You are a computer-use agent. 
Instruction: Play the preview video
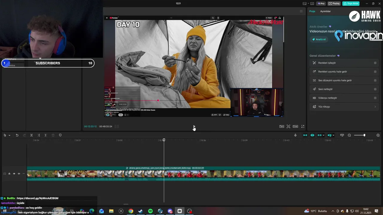pyautogui.click(x=194, y=127)
